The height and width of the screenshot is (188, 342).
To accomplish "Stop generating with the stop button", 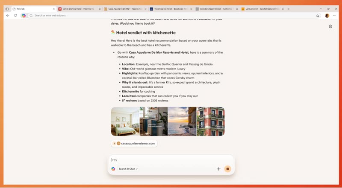I will [x=228, y=169].
